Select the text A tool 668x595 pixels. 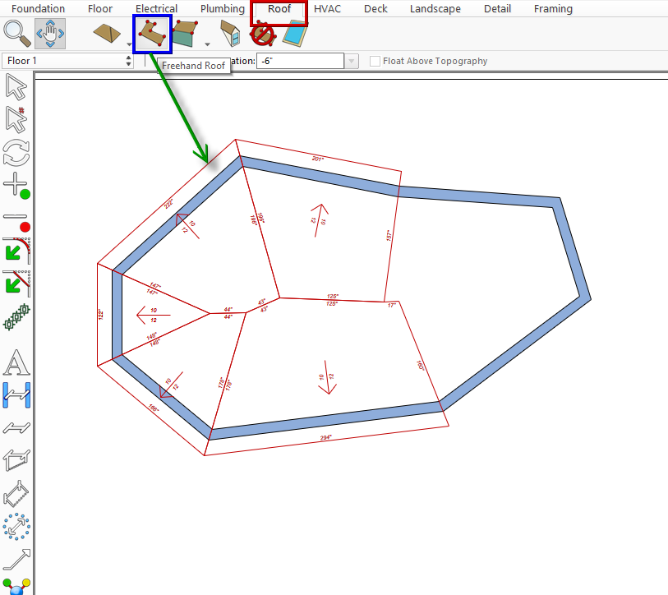click(x=16, y=362)
